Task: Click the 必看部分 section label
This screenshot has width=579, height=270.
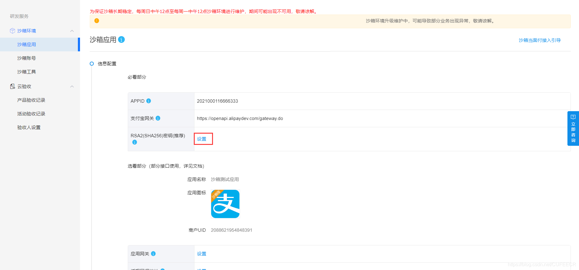Action: click(137, 77)
